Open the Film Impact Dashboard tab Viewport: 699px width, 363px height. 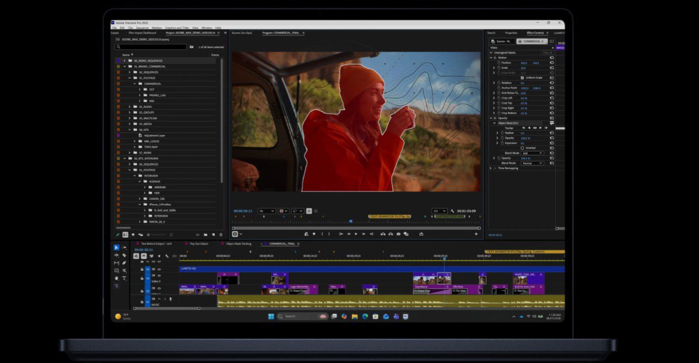tap(142, 33)
